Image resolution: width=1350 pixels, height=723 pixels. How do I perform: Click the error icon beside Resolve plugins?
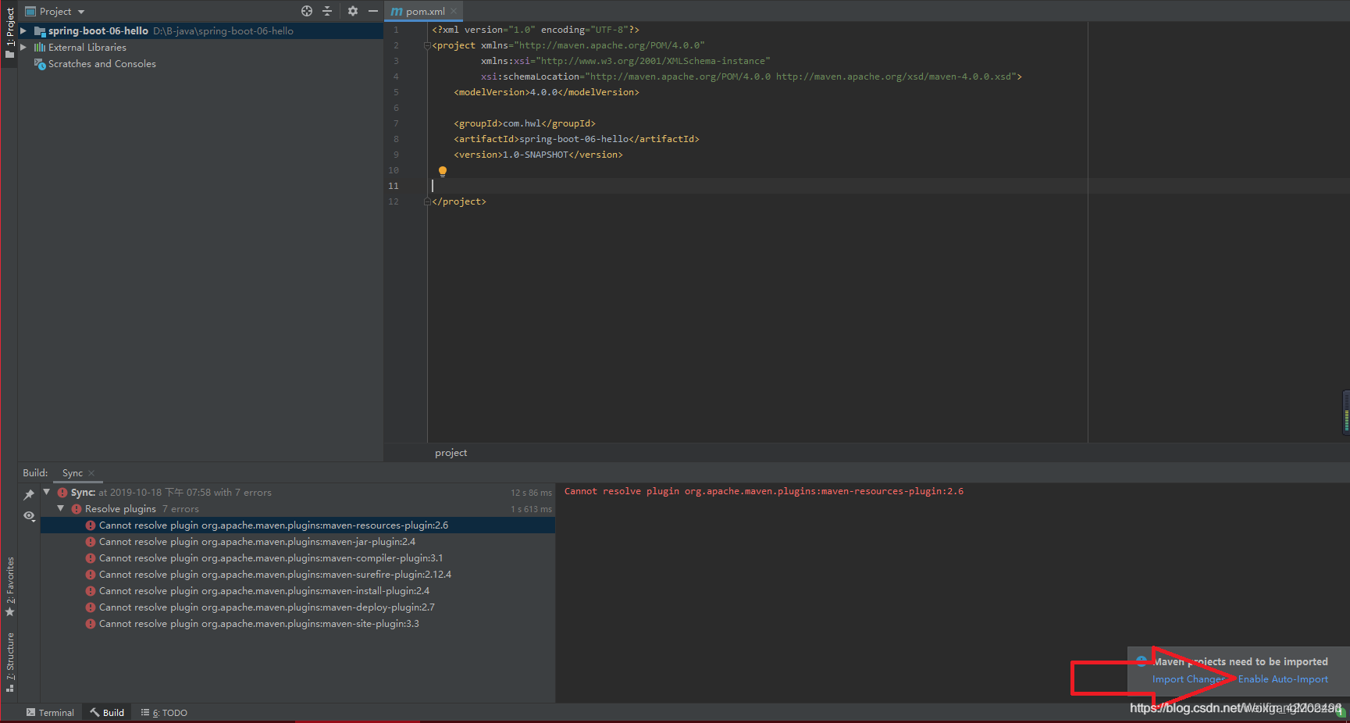(77, 509)
